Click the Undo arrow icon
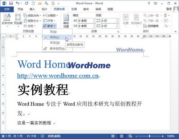179x139 pixels. [18, 3]
